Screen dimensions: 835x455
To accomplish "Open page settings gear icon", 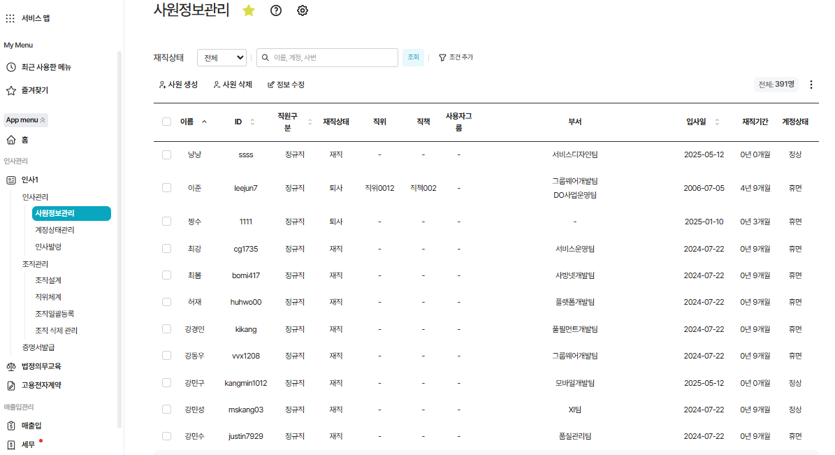I will tap(303, 10).
